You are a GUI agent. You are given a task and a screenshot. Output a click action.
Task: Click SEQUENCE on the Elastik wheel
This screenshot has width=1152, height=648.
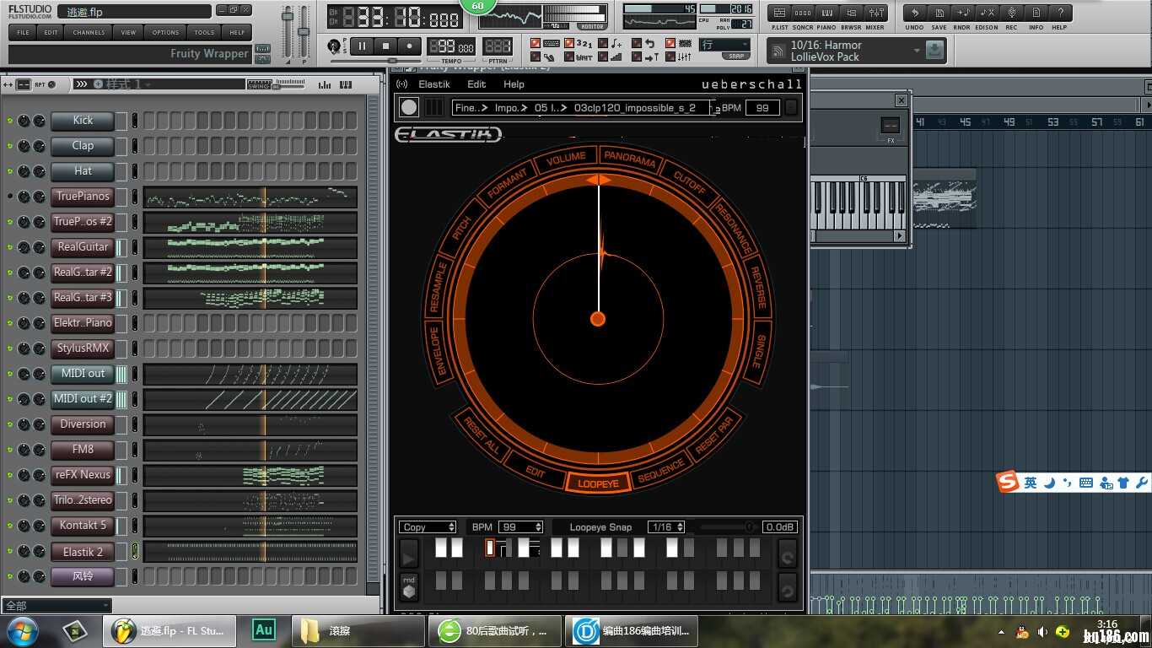pyautogui.click(x=660, y=472)
